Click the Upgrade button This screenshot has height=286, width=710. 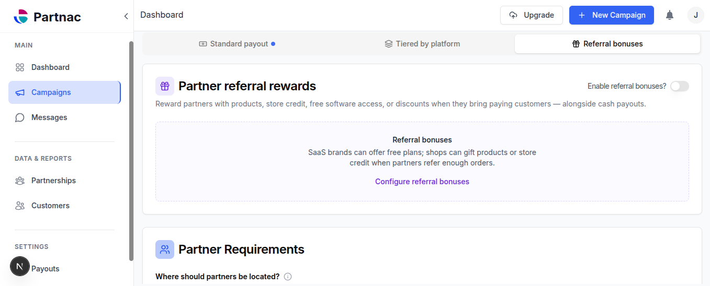click(x=531, y=15)
